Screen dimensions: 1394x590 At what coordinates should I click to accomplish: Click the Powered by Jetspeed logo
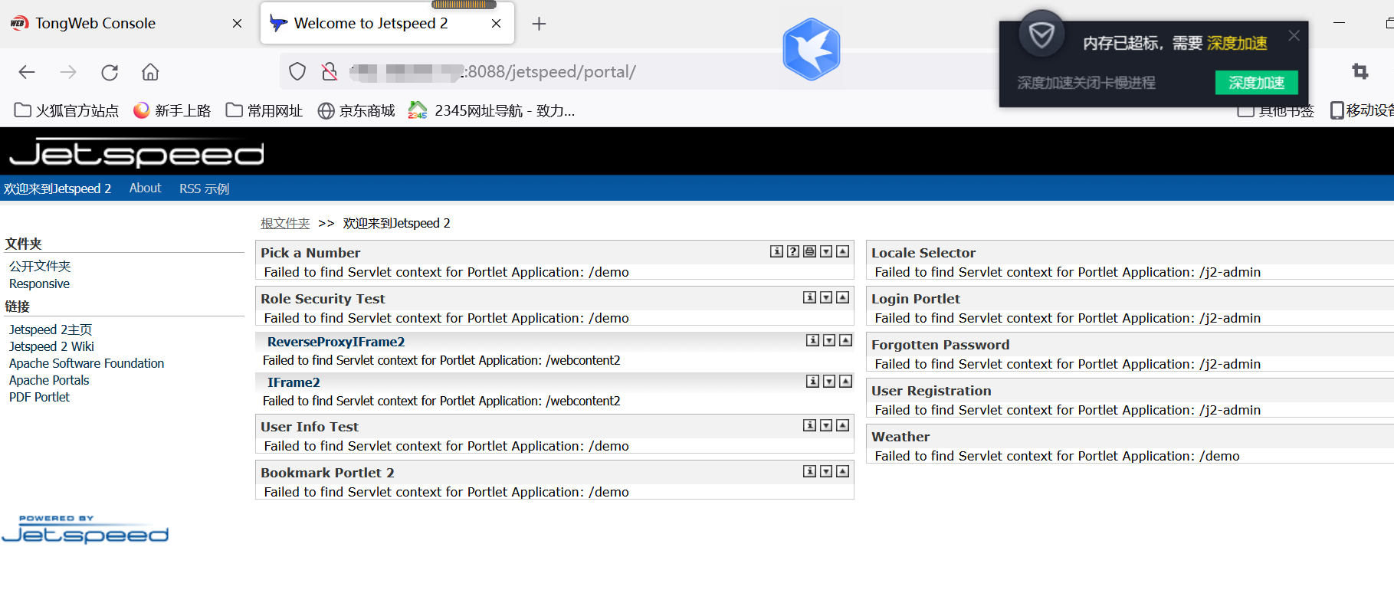(85, 529)
